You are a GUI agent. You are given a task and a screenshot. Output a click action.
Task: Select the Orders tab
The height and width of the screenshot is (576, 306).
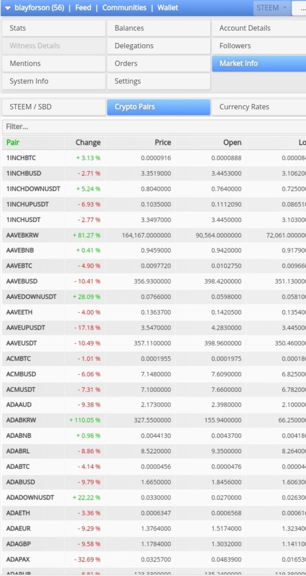158,64
